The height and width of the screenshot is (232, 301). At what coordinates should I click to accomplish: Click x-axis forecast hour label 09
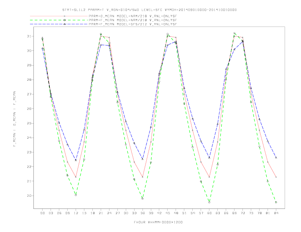pyautogui.click(x=67, y=213)
